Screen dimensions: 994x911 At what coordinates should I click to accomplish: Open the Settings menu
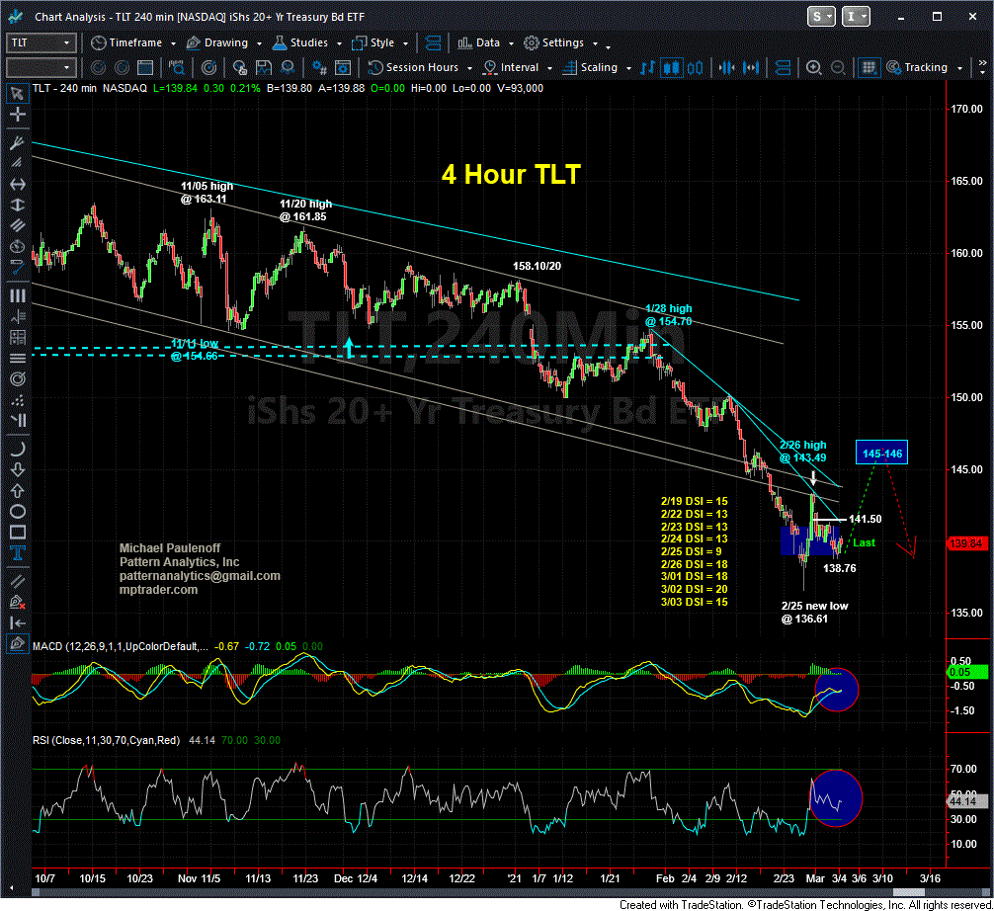coord(554,43)
